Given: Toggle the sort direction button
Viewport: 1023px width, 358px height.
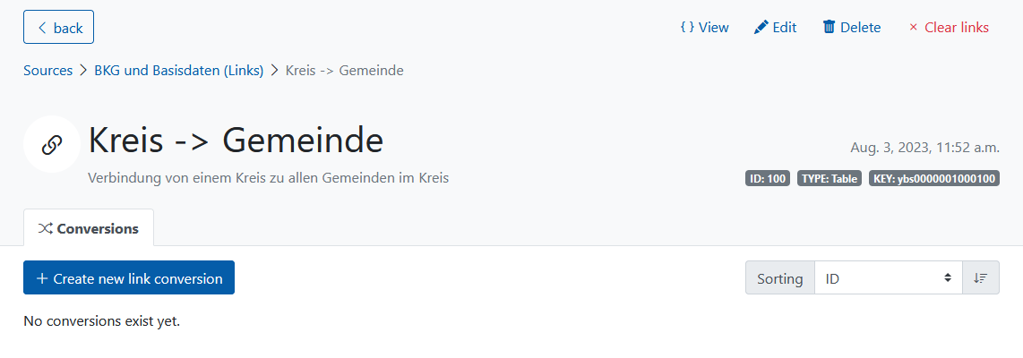Looking at the screenshot, I should pos(981,278).
